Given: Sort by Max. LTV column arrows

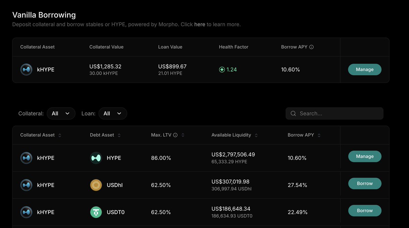Looking at the screenshot, I should click(x=183, y=135).
